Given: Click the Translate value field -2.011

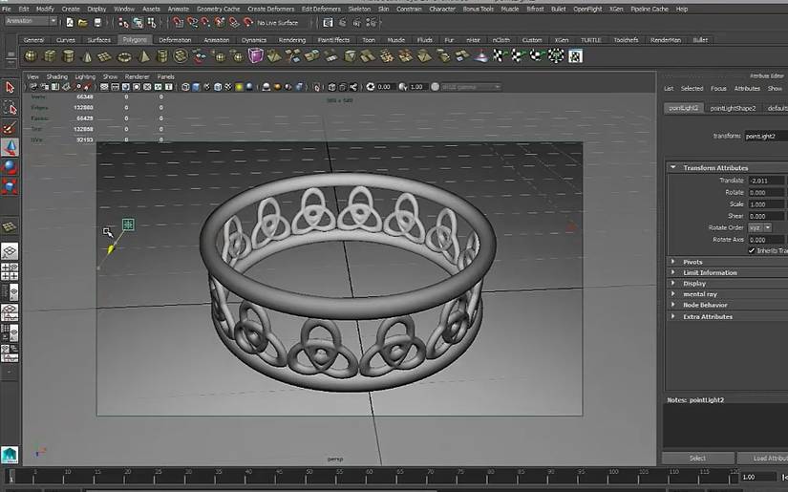Looking at the screenshot, I should (766, 181).
